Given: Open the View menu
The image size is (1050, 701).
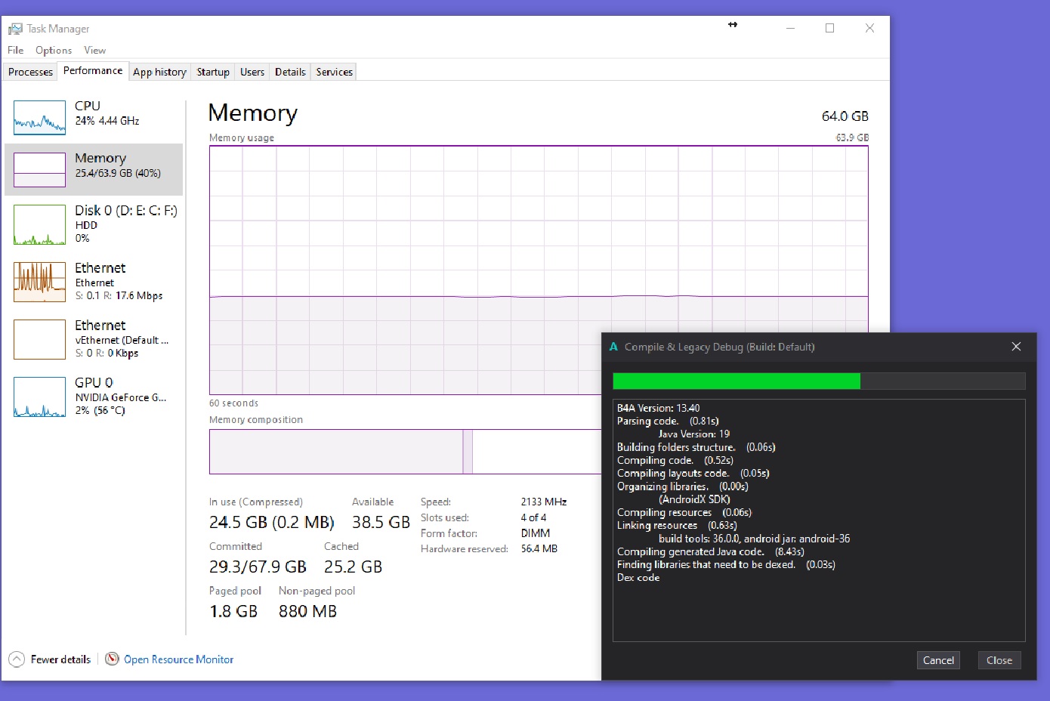Looking at the screenshot, I should [x=94, y=50].
